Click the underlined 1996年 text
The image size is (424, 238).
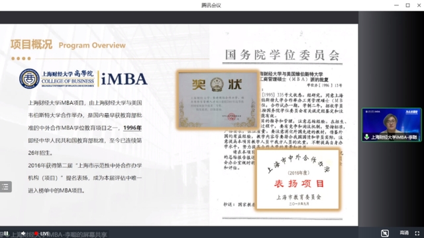(x=132, y=128)
